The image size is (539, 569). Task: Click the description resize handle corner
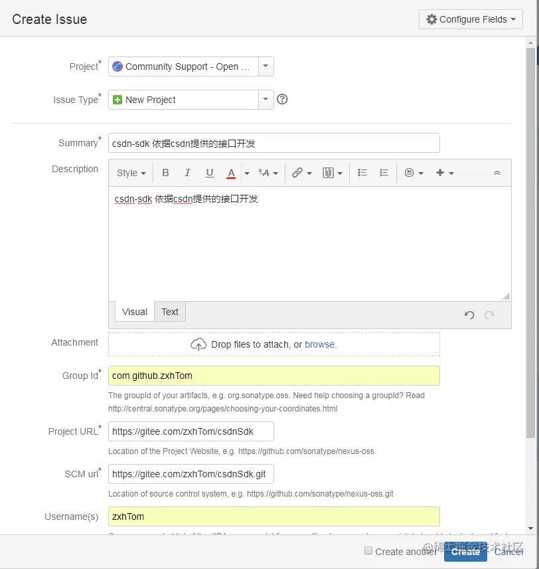point(506,296)
